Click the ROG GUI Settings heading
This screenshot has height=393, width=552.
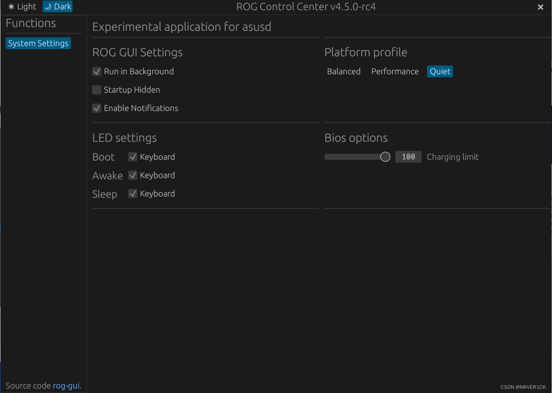[137, 52]
